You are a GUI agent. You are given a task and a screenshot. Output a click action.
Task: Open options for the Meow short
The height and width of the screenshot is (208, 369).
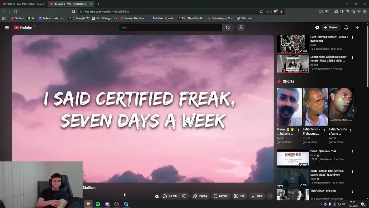coord(298,131)
